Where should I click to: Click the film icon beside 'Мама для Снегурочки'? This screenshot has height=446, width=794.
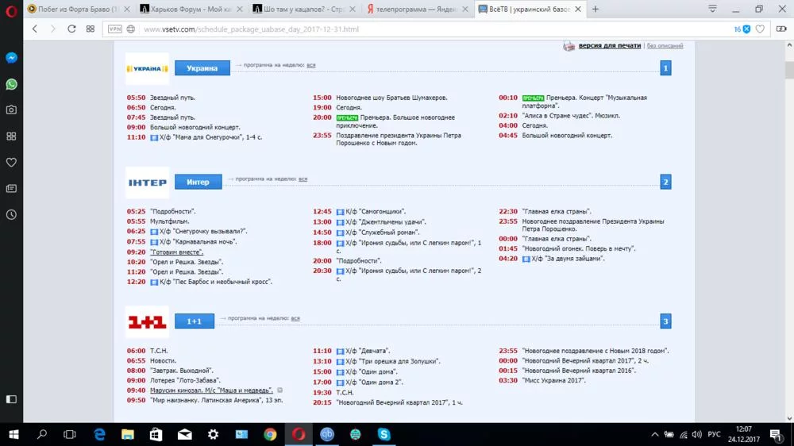click(x=154, y=138)
